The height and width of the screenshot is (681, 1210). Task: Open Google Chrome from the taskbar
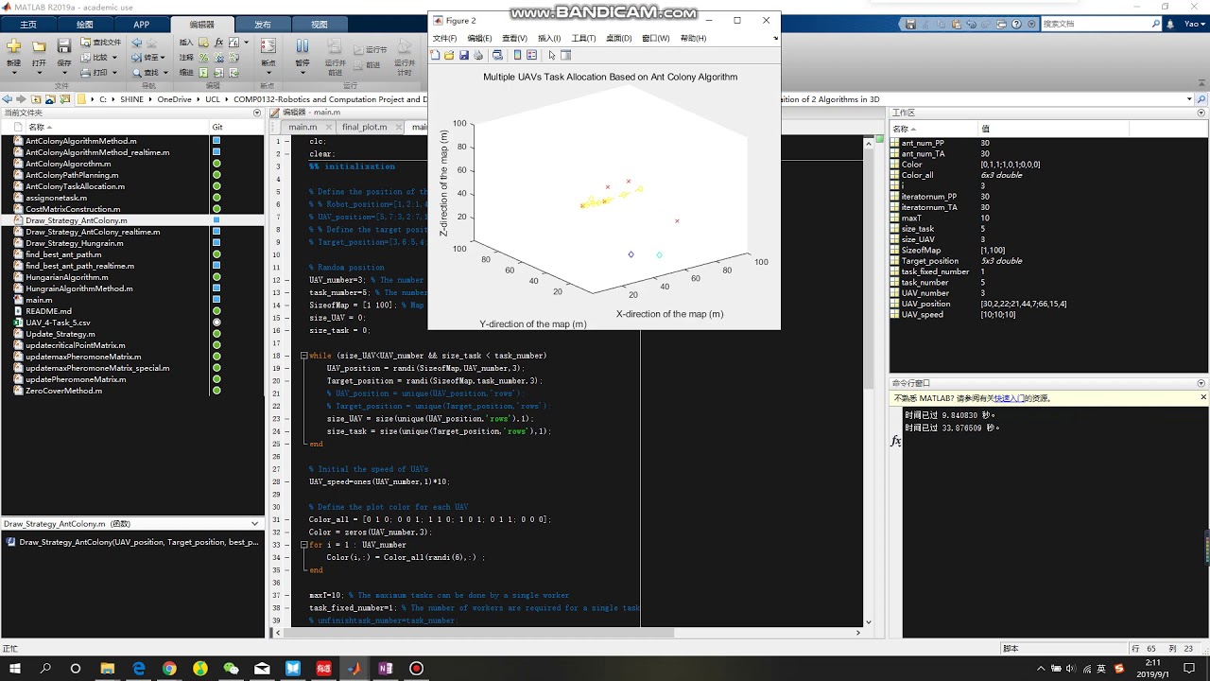pos(169,668)
